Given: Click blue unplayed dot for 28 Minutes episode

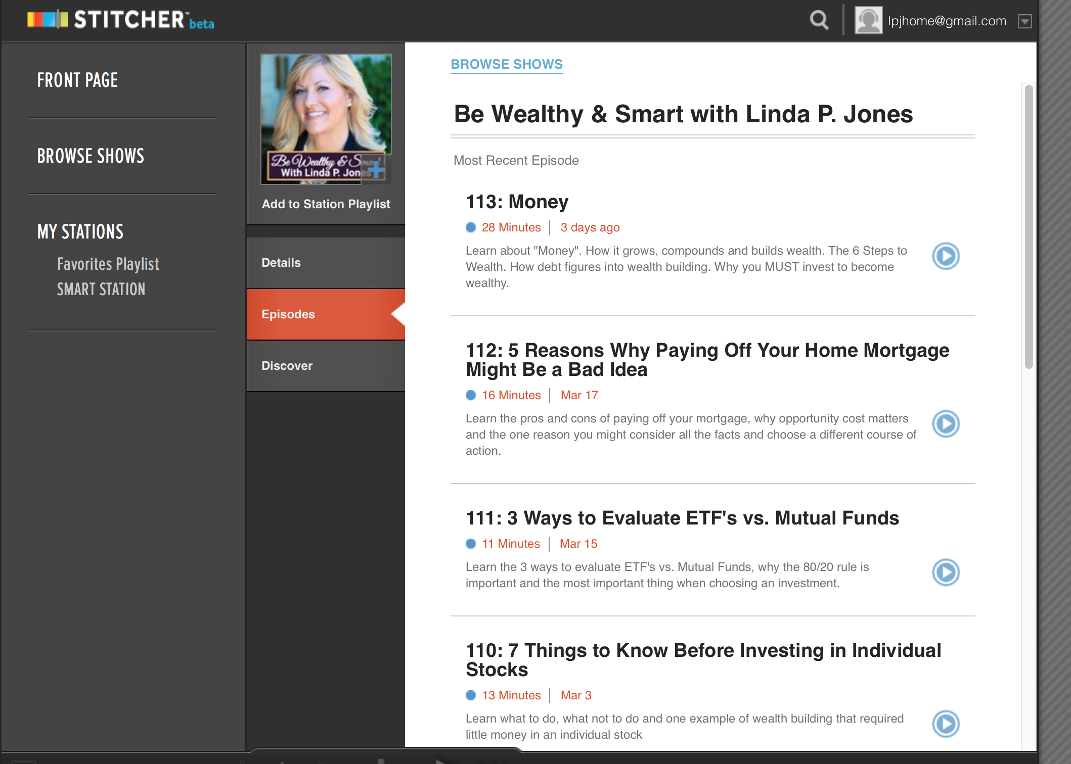Looking at the screenshot, I should [x=471, y=227].
